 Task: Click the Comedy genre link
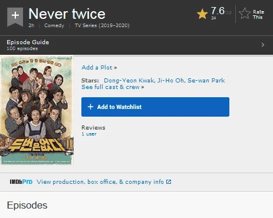[x=54, y=25]
